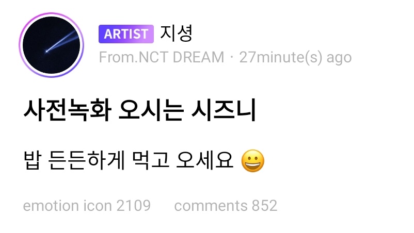Tap the emotion icon label
This screenshot has height=233, width=414.
(67, 206)
